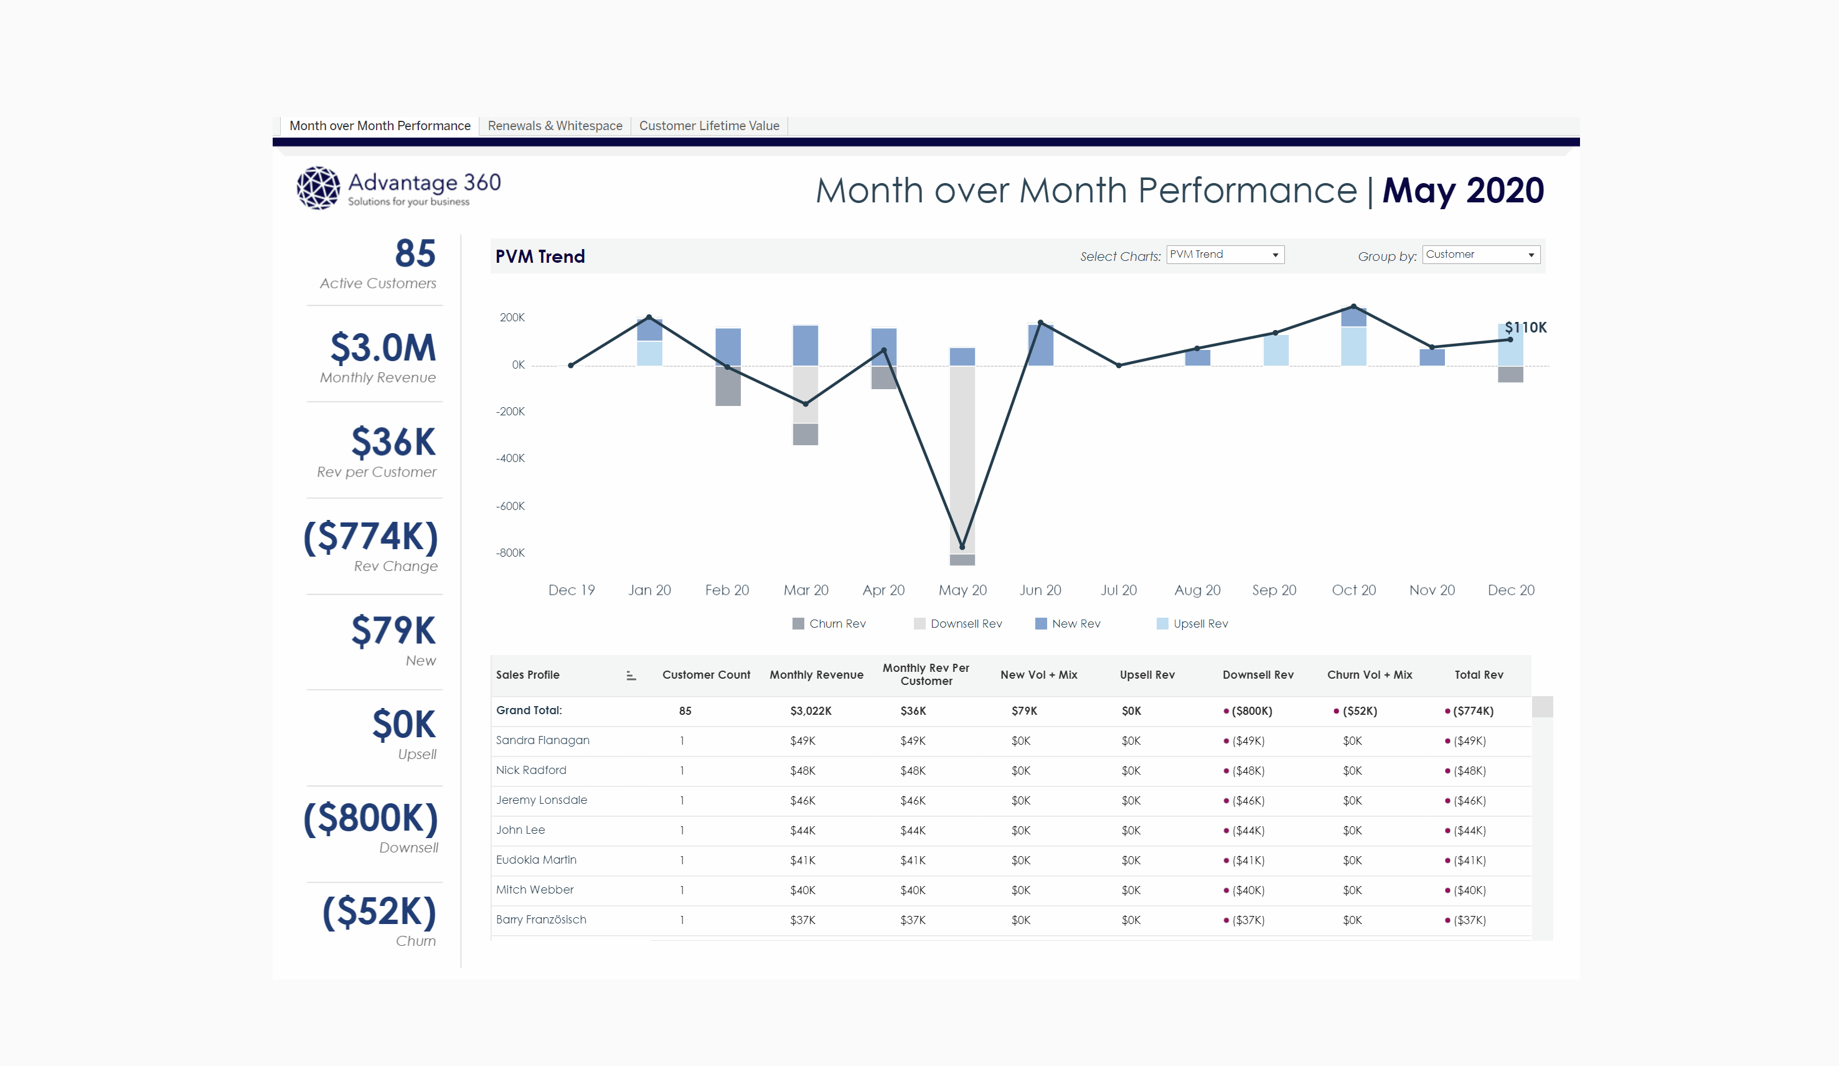Switch to Customer Lifetime Value tab
This screenshot has width=1839, height=1066.
click(x=709, y=126)
